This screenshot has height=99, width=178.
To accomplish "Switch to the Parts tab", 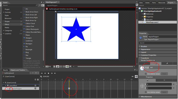I will 154,2.
